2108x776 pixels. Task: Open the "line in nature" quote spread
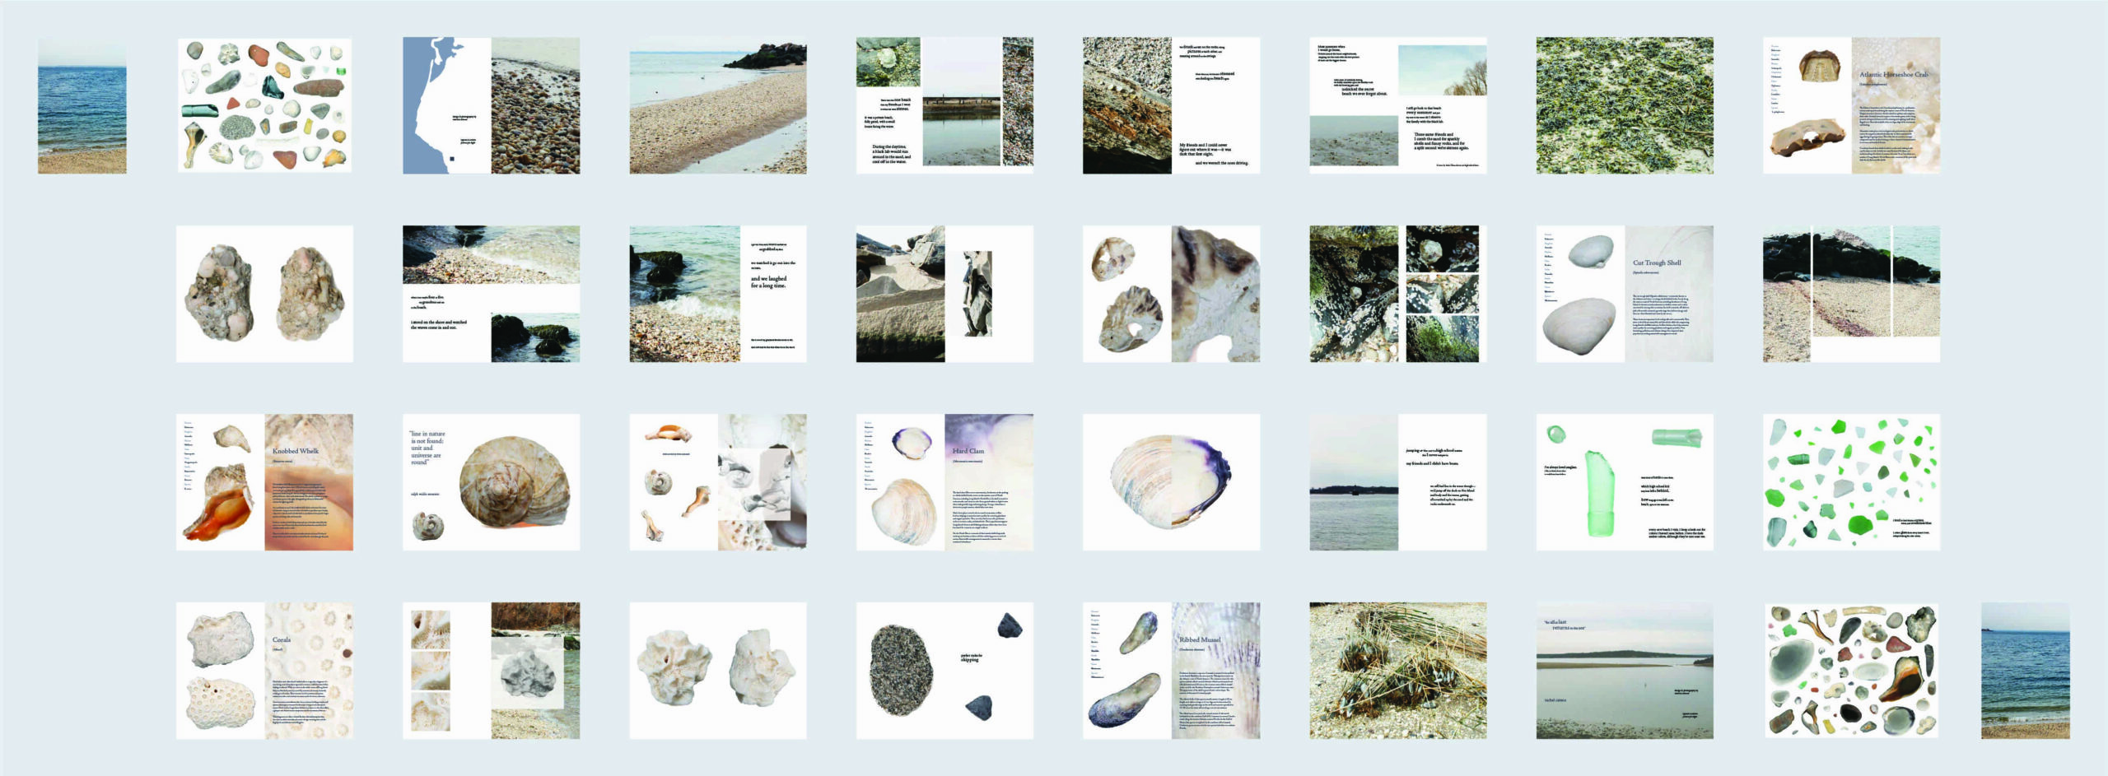pyautogui.click(x=491, y=482)
